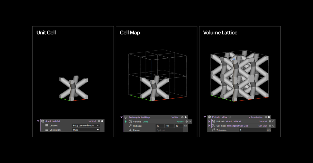313x163 pixels.
Task: Click the Thickness ripple icon
Action: point(214,130)
